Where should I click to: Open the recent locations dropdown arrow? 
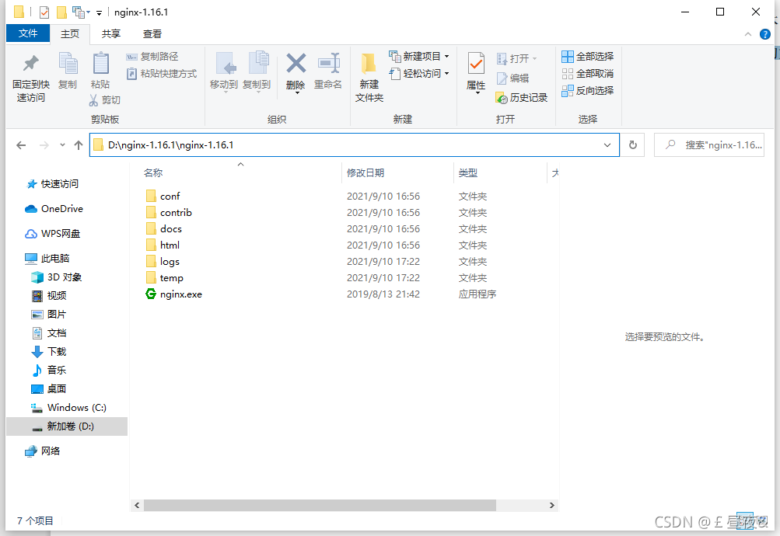click(x=62, y=145)
